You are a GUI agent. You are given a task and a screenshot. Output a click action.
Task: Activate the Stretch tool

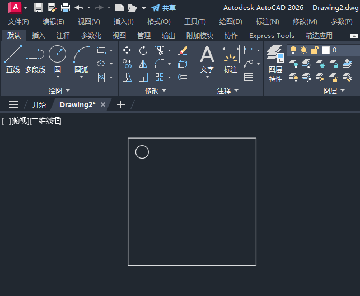coord(127,77)
